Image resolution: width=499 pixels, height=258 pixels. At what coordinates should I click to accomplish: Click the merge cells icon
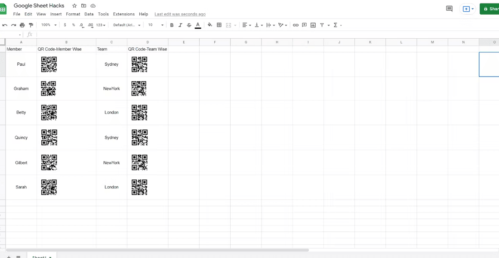[x=228, y=25]
